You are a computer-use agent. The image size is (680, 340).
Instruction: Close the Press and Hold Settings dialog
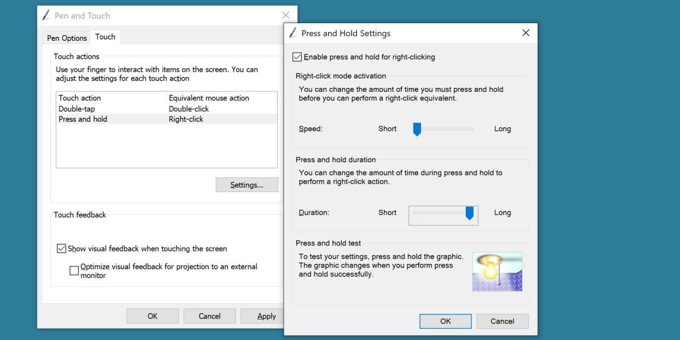(x=525, y=33)
